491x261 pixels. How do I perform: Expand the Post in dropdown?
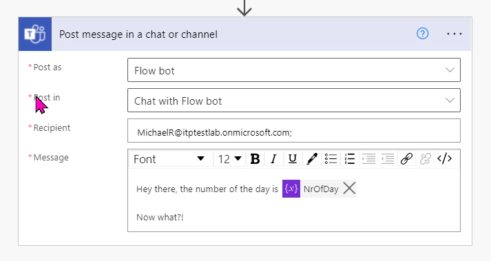click(294, 101)
